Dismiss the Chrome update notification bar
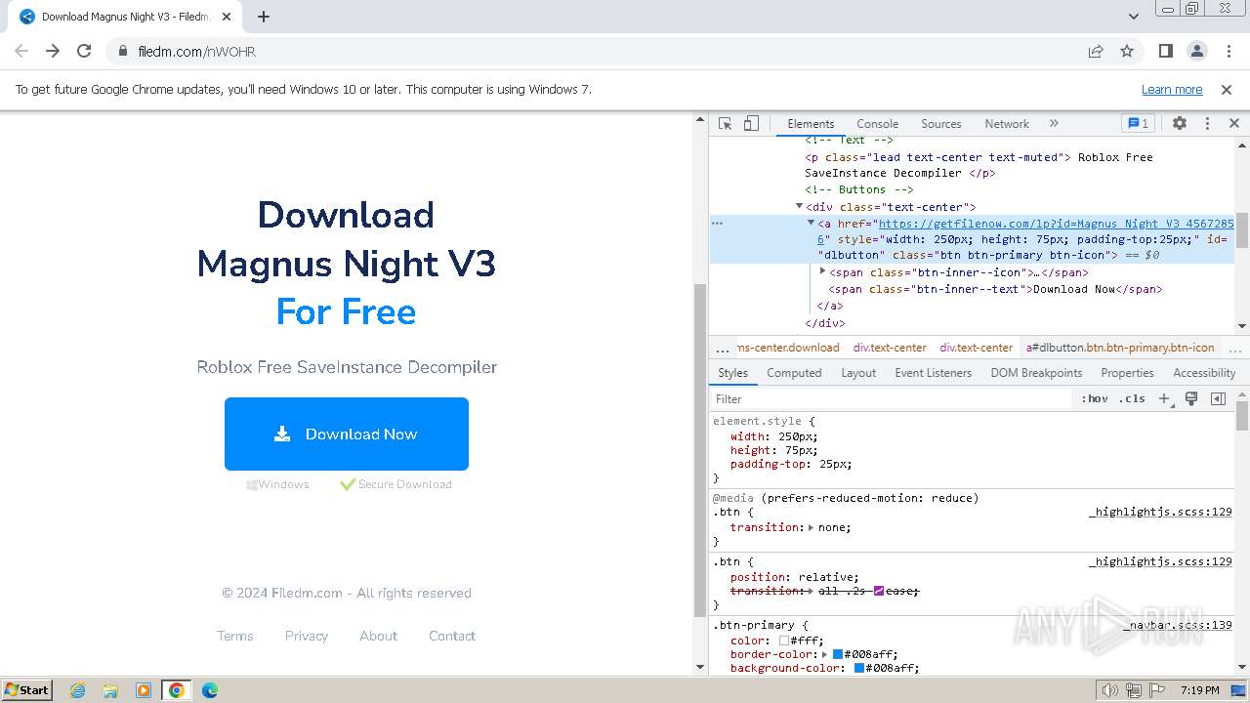 pyautogui.click(x=1227, y=90)
